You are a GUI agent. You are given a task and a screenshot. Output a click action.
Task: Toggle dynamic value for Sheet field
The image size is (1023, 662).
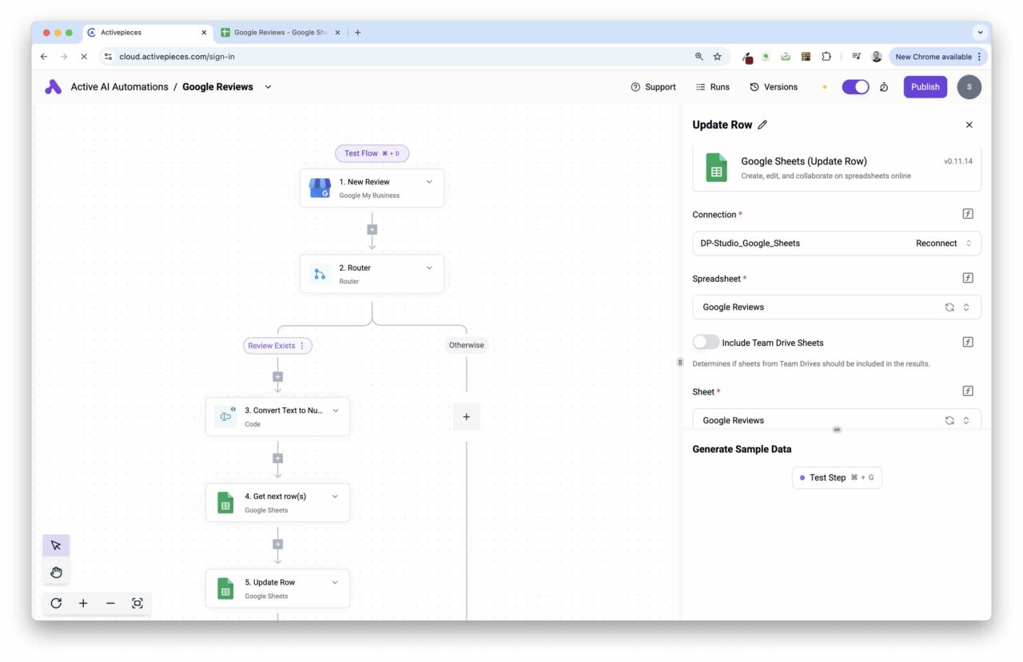(968, 391)
